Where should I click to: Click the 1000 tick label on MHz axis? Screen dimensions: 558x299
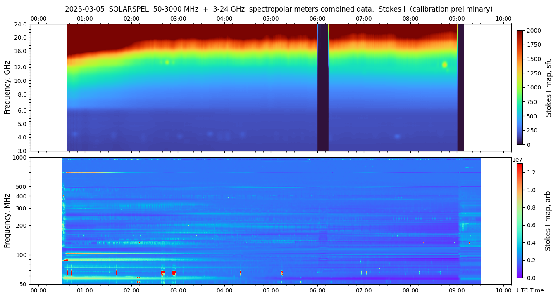click(x=20, y=158)
